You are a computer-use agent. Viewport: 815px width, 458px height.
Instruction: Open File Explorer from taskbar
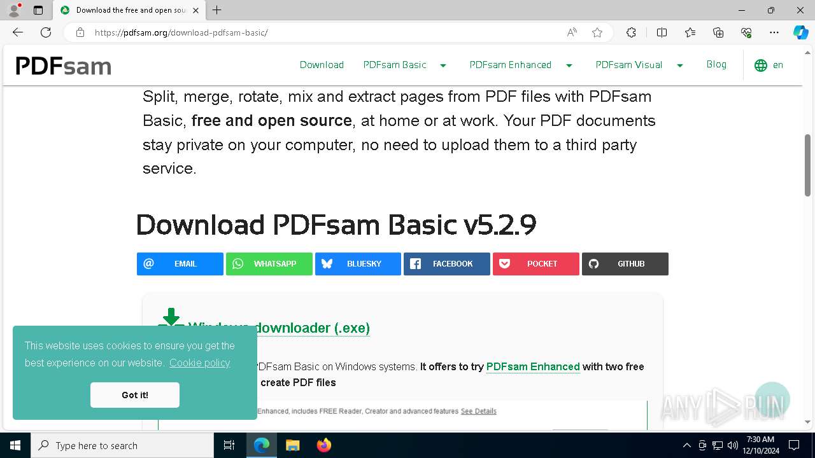point(292,445)
